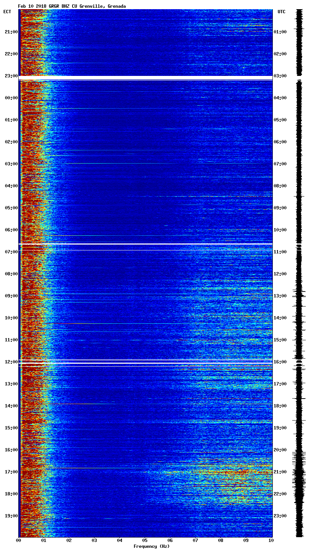Click the '05:00' tick on the ECT axis

11,208
